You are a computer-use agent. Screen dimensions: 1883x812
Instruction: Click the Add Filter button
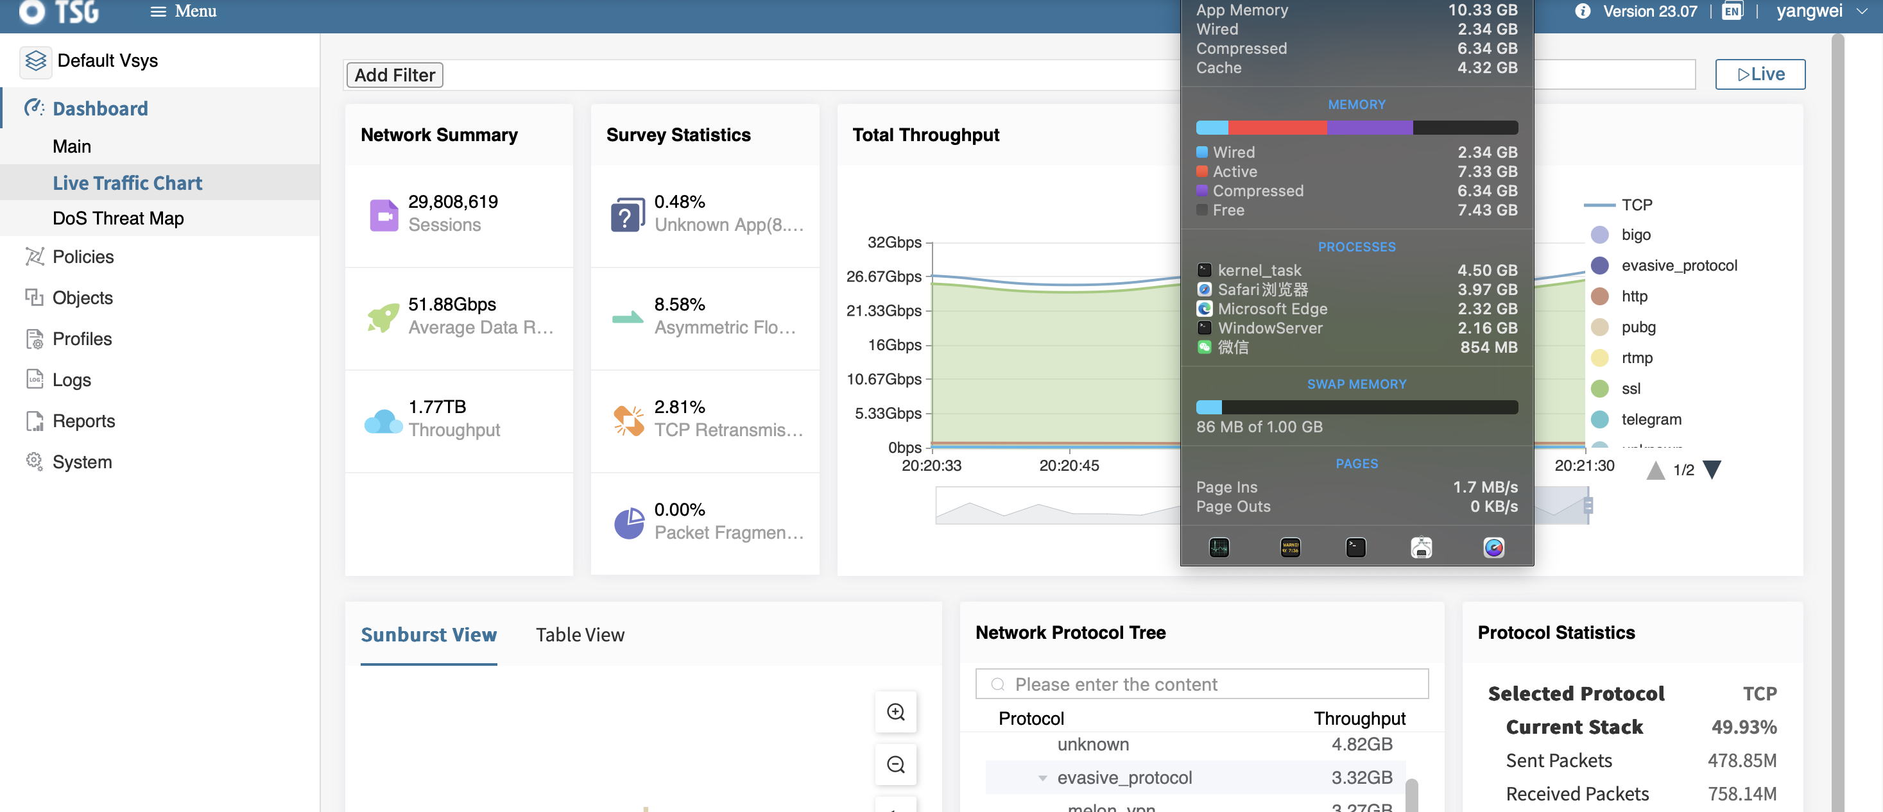[x=395, y=75]
